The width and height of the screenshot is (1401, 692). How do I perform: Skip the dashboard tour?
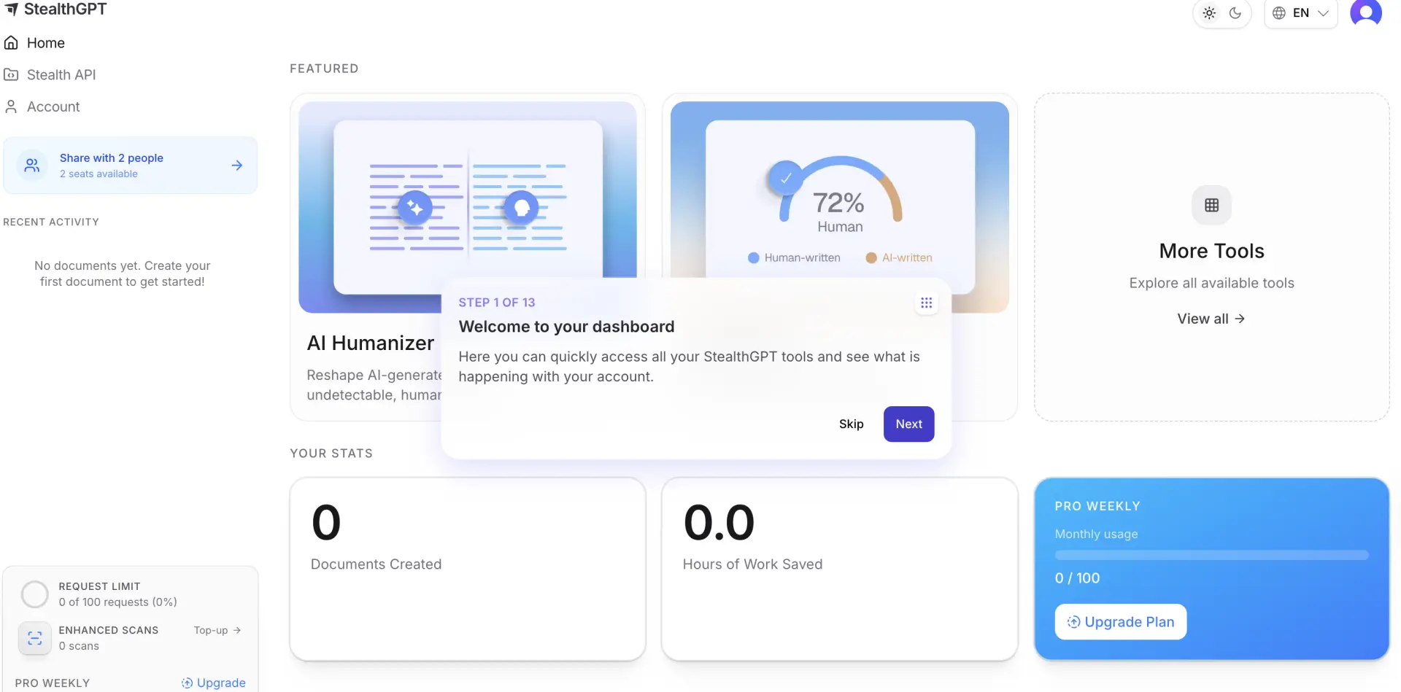coord(852,424)
